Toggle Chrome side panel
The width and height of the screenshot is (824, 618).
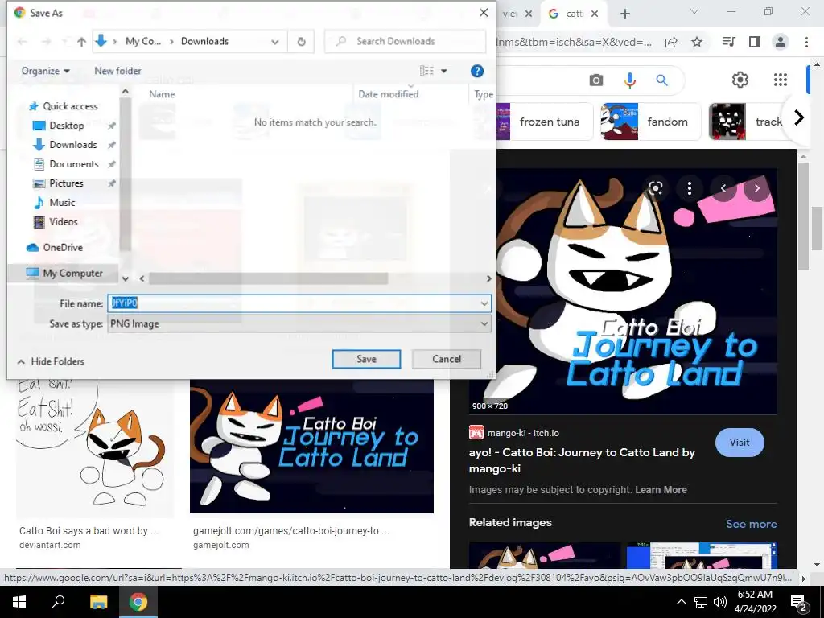[755, 42]
